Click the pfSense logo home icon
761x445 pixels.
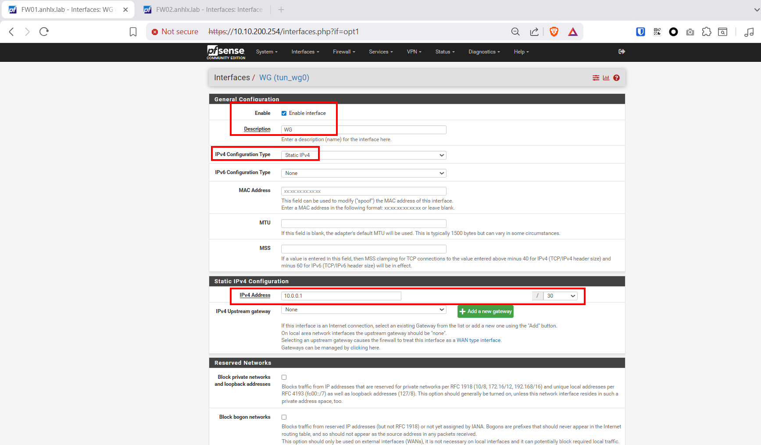point(226,52)
